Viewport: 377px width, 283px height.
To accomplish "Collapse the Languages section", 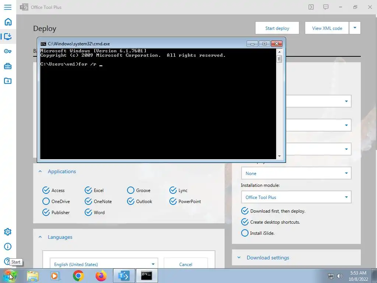I will point(40,237).
